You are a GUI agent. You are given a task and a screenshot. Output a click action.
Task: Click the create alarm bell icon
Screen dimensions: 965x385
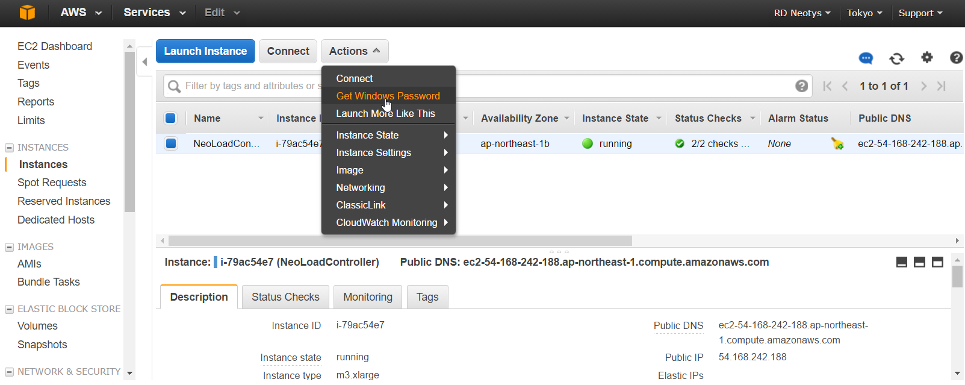click(x=837, y=143)
